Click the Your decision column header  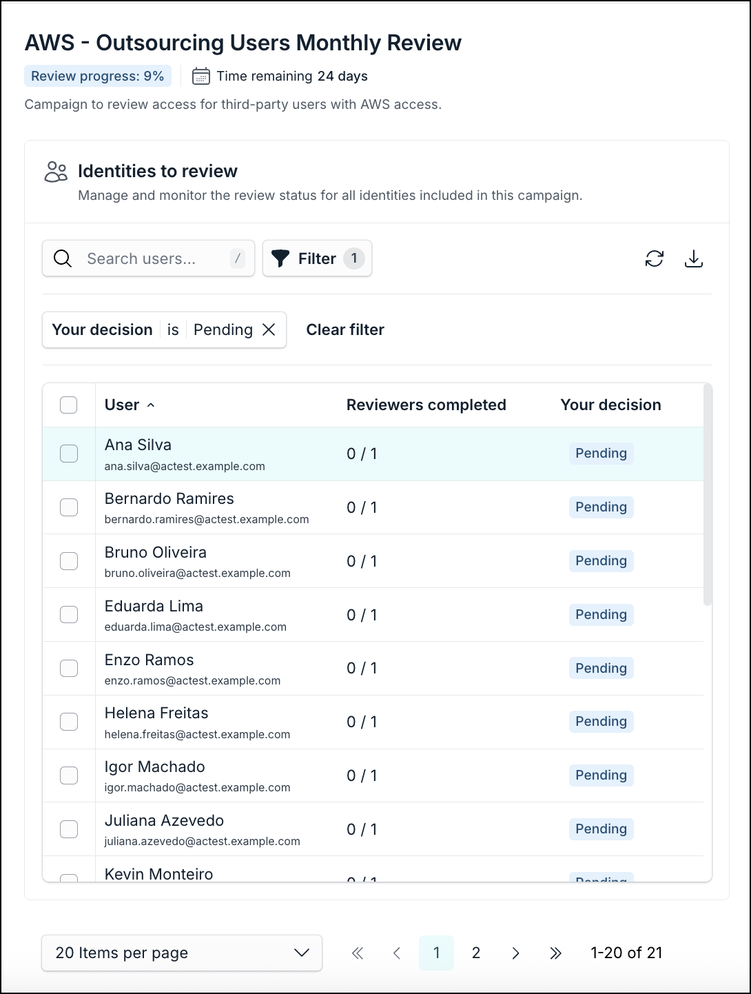610,405
